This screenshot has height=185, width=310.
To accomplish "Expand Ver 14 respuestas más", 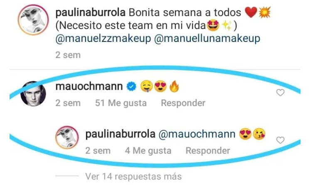I will [133, 176].
